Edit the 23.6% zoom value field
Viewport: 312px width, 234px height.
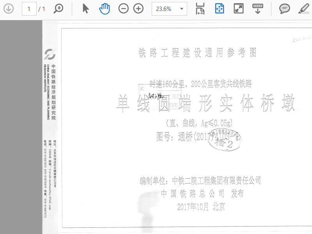tap(164, 9)
